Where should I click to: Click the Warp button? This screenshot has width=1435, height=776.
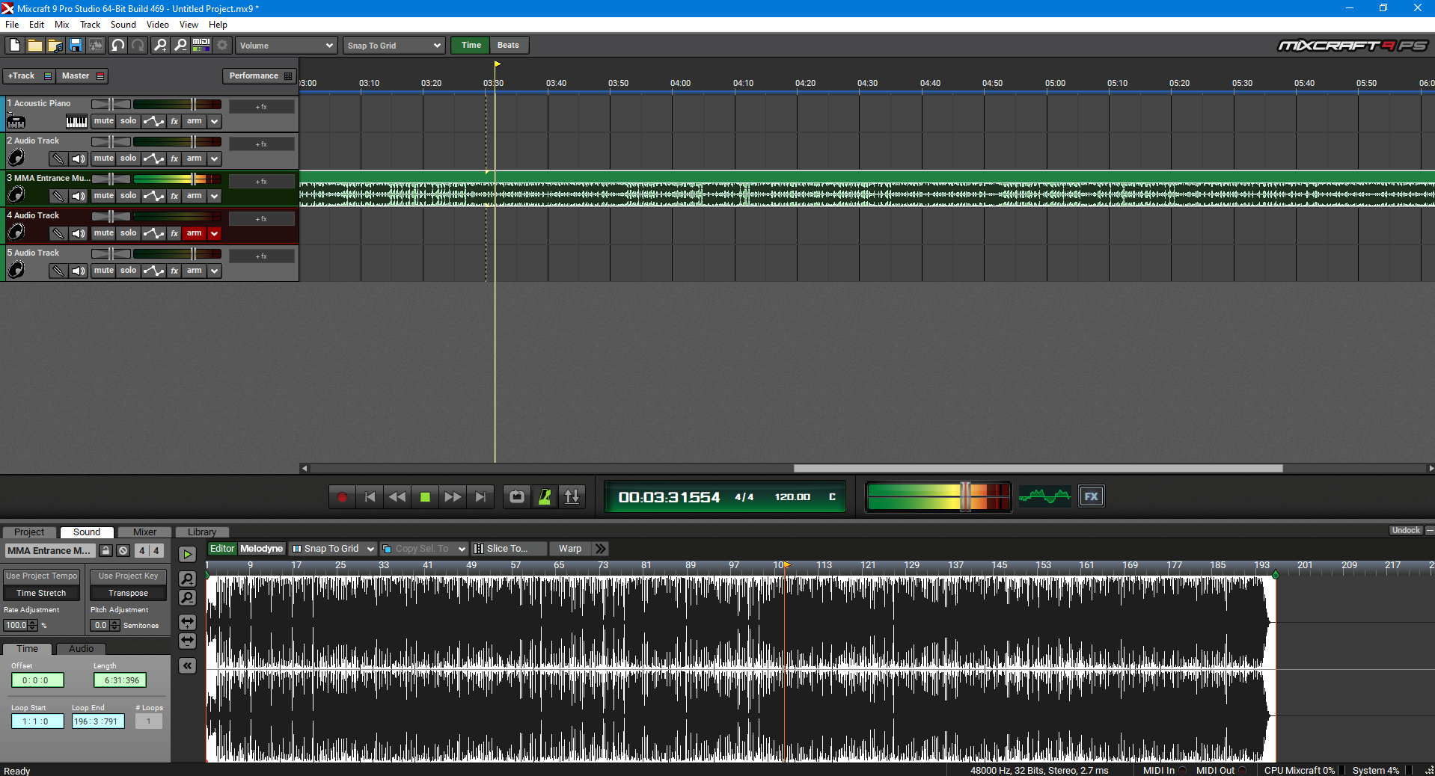570,549
